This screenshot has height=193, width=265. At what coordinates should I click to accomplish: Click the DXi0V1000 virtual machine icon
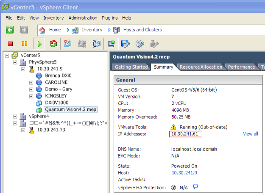point(39,103)
